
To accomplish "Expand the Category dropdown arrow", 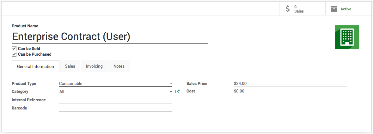I will click(171, 92).
